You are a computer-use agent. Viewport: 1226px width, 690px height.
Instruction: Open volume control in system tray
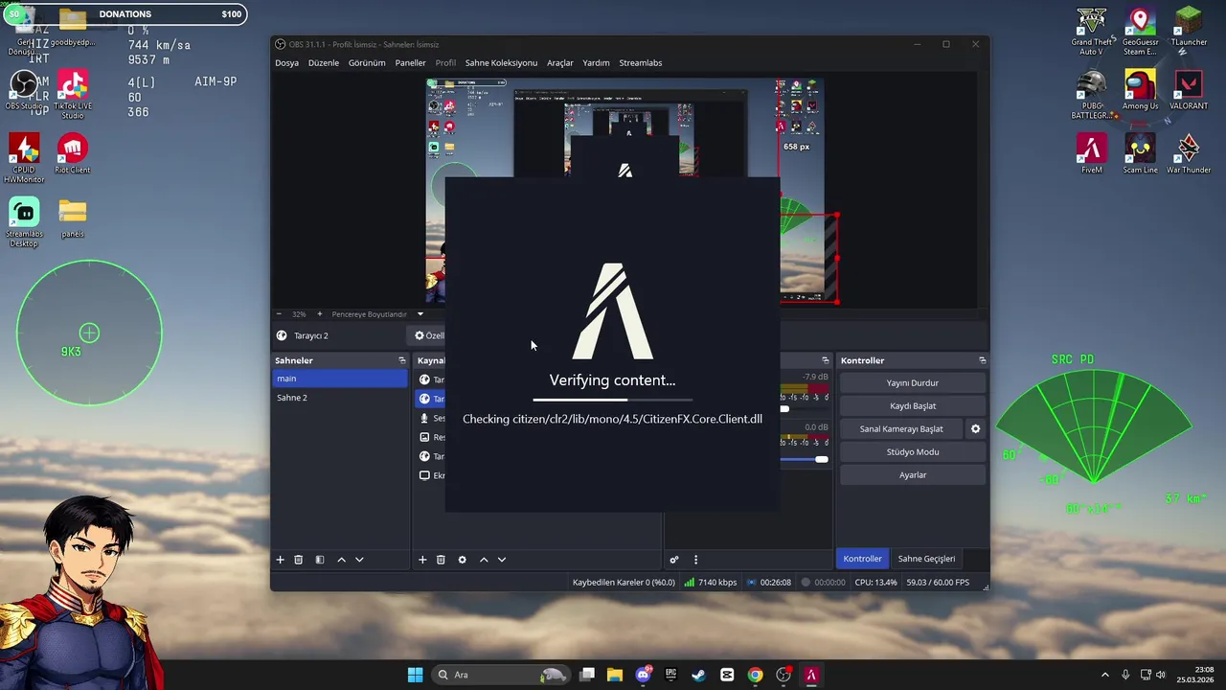pos(1161,675)
